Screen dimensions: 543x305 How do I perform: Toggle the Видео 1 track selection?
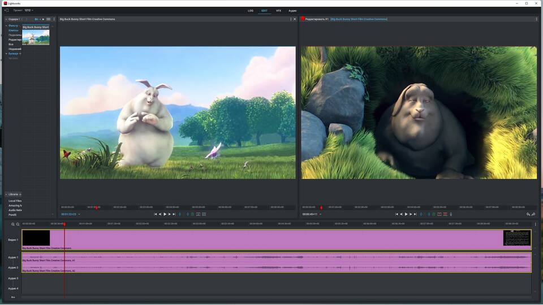pyautogui.click(x=13, y=239)
